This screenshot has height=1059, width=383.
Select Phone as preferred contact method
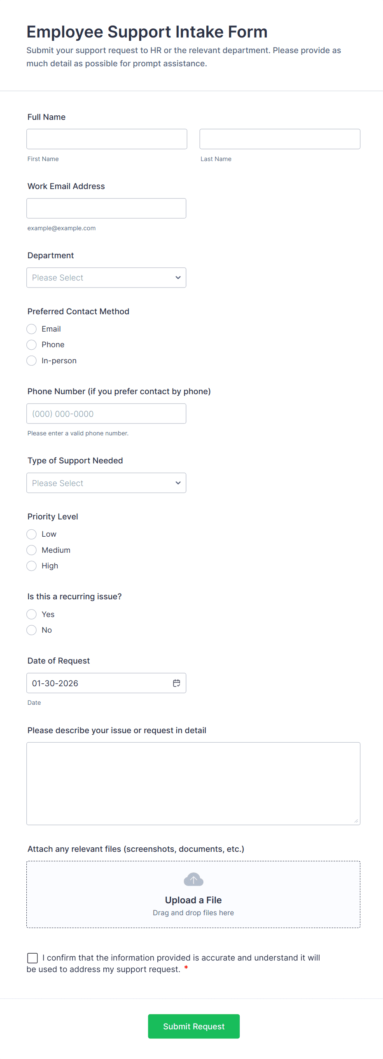tap(31, 344)
